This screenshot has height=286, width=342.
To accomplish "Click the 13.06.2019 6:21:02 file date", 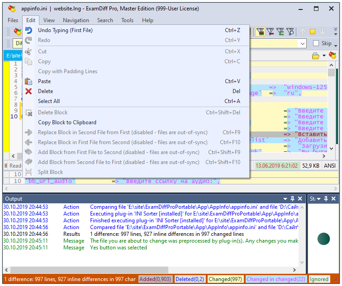I will [x=277, y=166].
